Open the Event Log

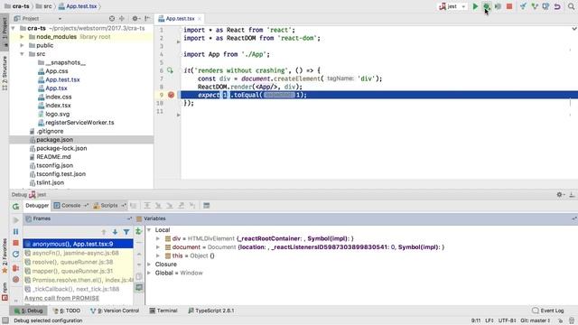pyautogui.click(x=548, y=311)
